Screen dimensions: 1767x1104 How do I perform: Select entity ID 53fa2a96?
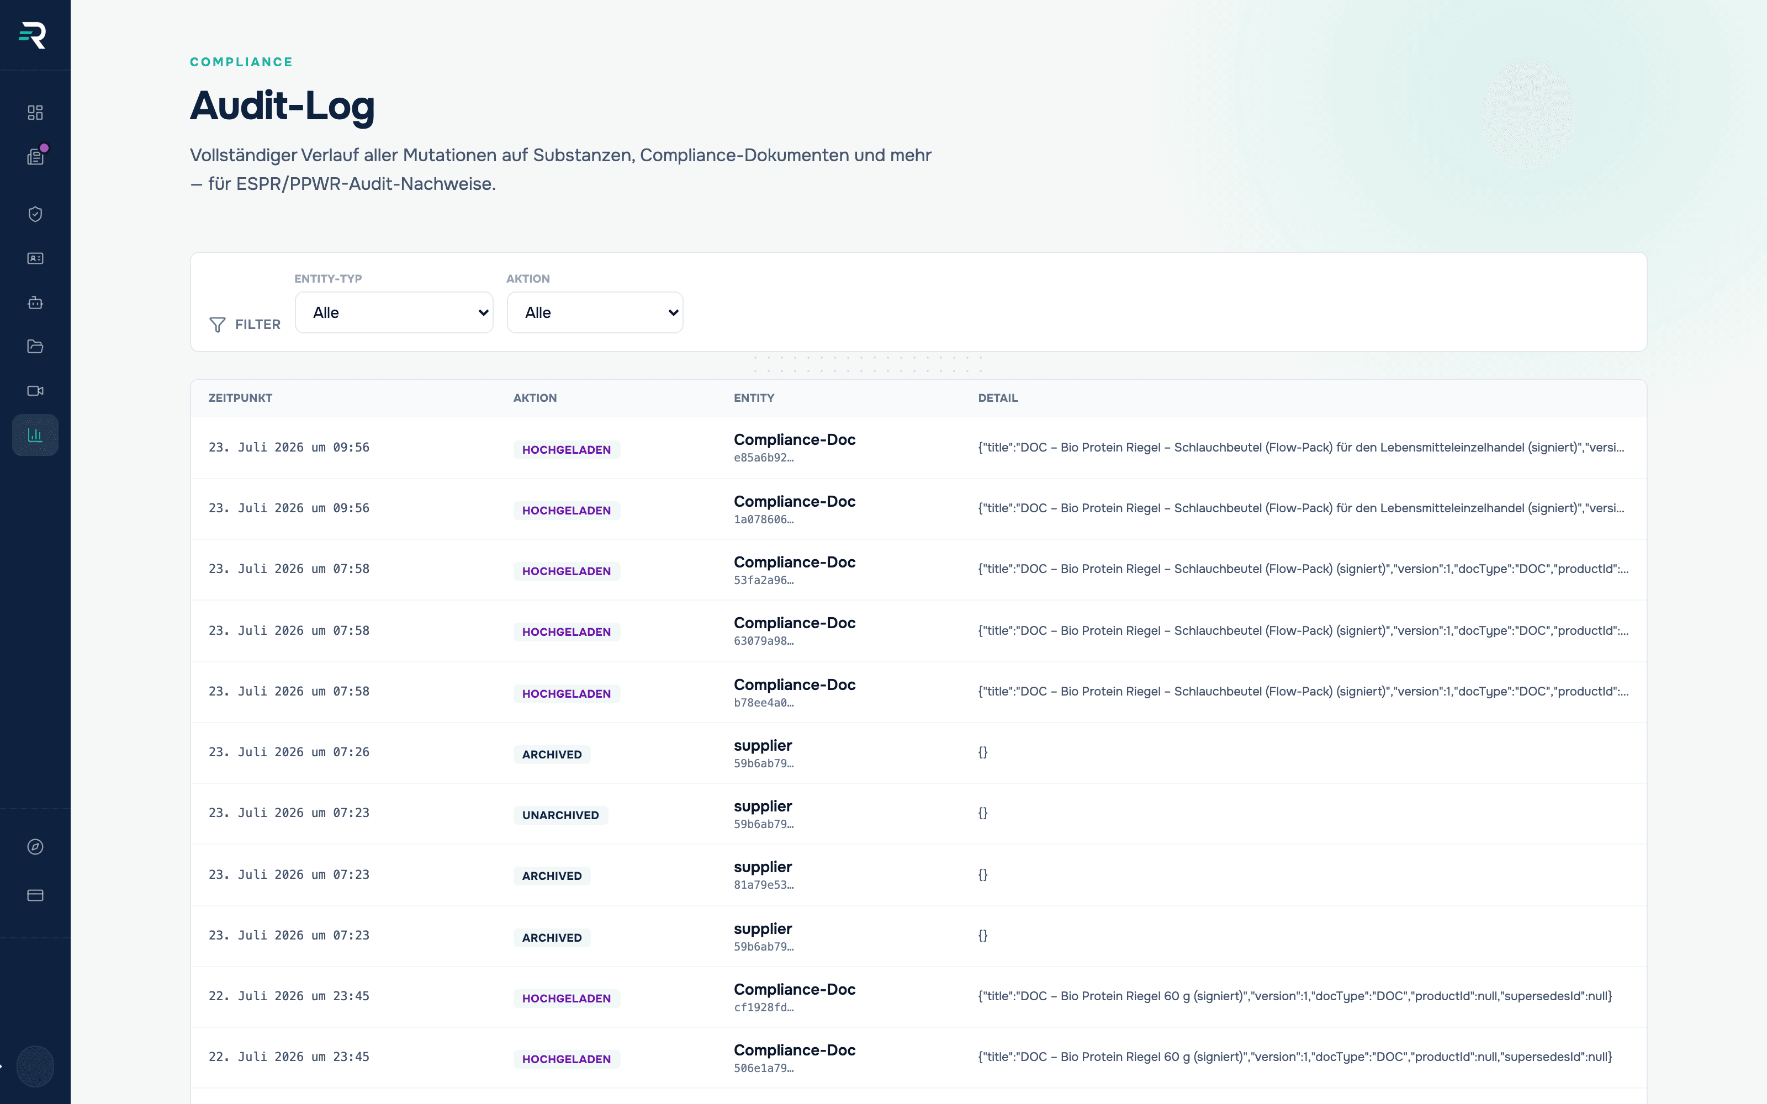[764, 581]
